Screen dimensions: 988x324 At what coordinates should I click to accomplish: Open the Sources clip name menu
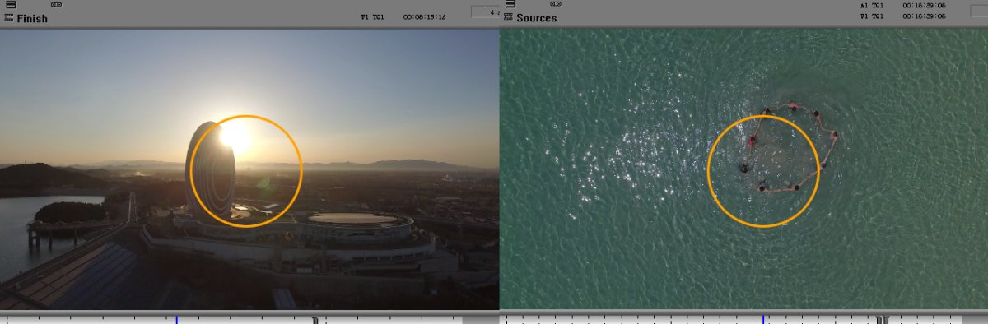pyautogui.click(x=537, y=18)
